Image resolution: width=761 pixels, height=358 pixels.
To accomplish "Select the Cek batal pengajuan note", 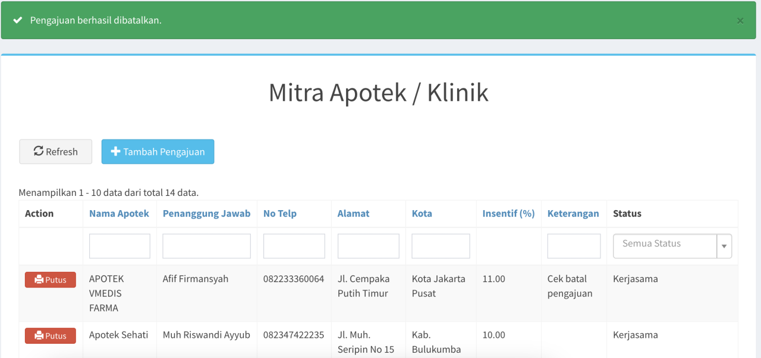I will click(570, 286).
